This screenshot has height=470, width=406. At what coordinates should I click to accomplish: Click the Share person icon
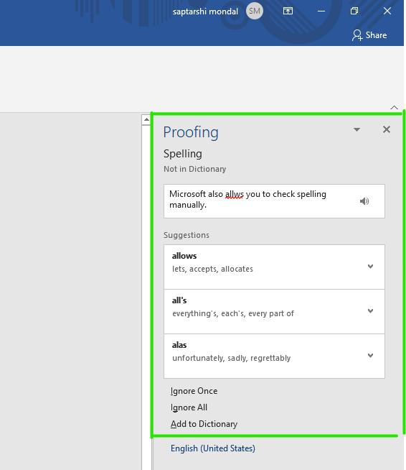[357, 35]
